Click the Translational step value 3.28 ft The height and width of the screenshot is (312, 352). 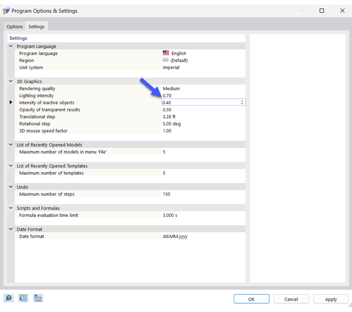point(169,116)
